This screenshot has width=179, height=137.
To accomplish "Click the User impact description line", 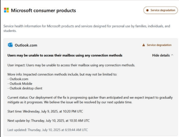I will tap(71, 65).
